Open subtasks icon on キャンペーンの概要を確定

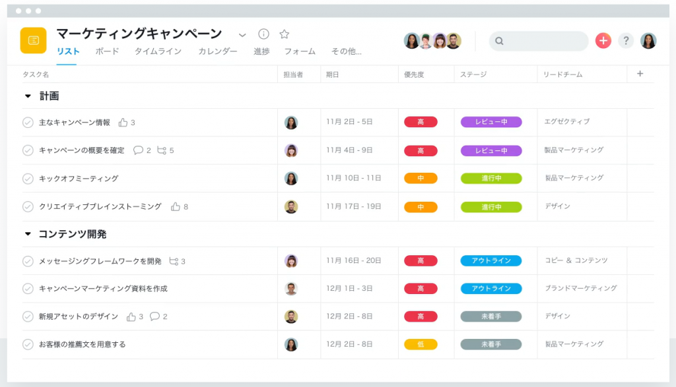pos(162,150)
